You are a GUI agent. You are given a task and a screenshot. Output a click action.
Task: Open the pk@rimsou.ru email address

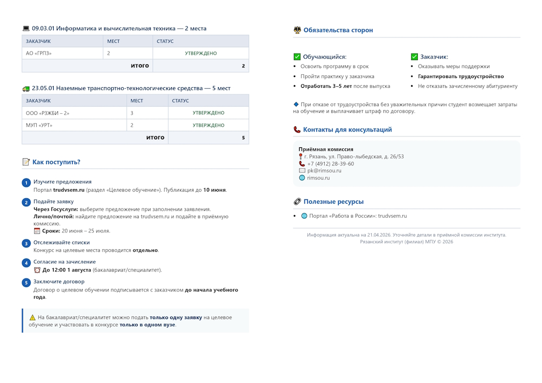pos(324,171)
